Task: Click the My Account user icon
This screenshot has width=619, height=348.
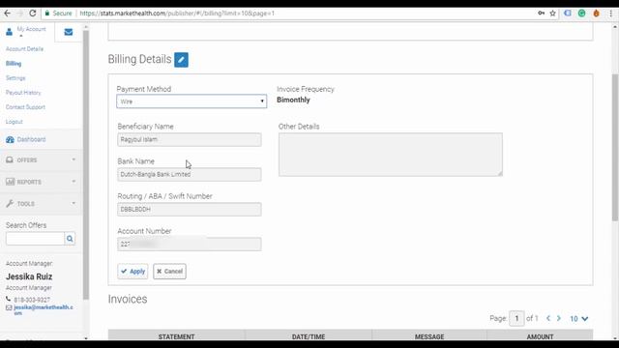Action: click(9, 32)
